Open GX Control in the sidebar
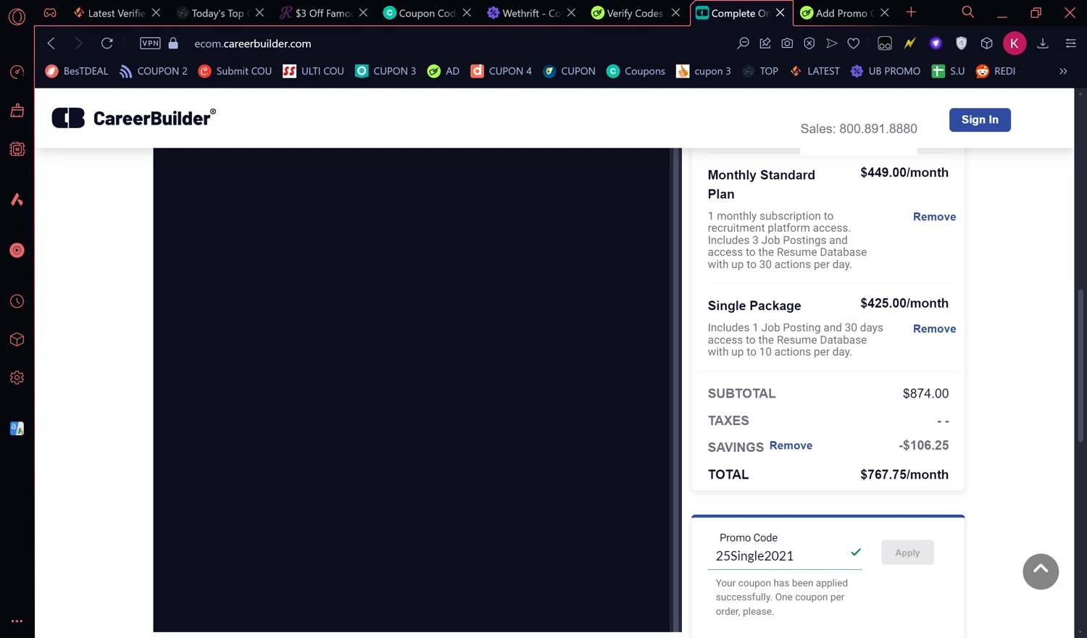1087x638 pixels. click(x=17, y=72)
